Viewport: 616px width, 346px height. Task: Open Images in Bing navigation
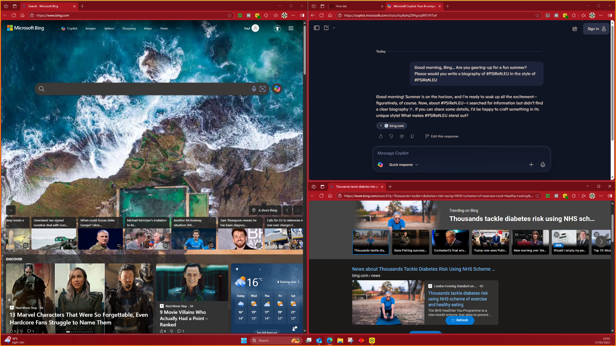click(91, 29)
